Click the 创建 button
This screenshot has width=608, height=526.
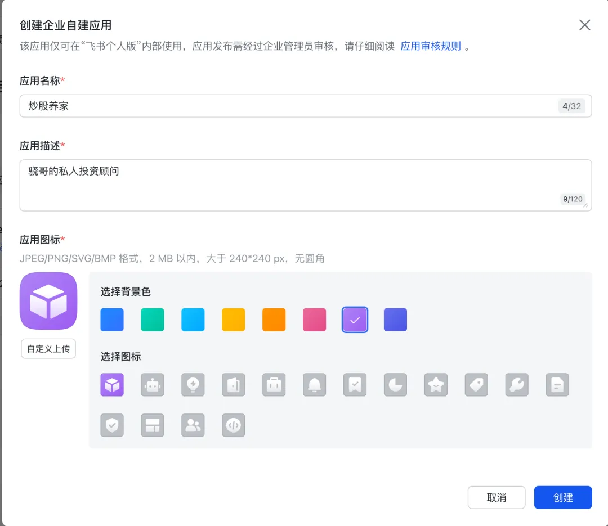pyautogui.click(x=563, y=497)
